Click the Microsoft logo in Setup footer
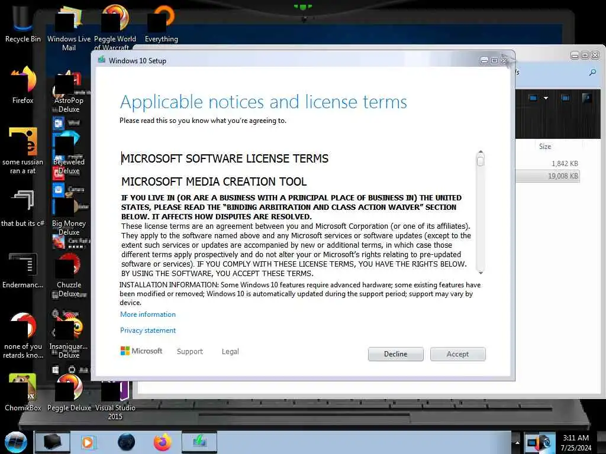 click(x=141, y=351)
